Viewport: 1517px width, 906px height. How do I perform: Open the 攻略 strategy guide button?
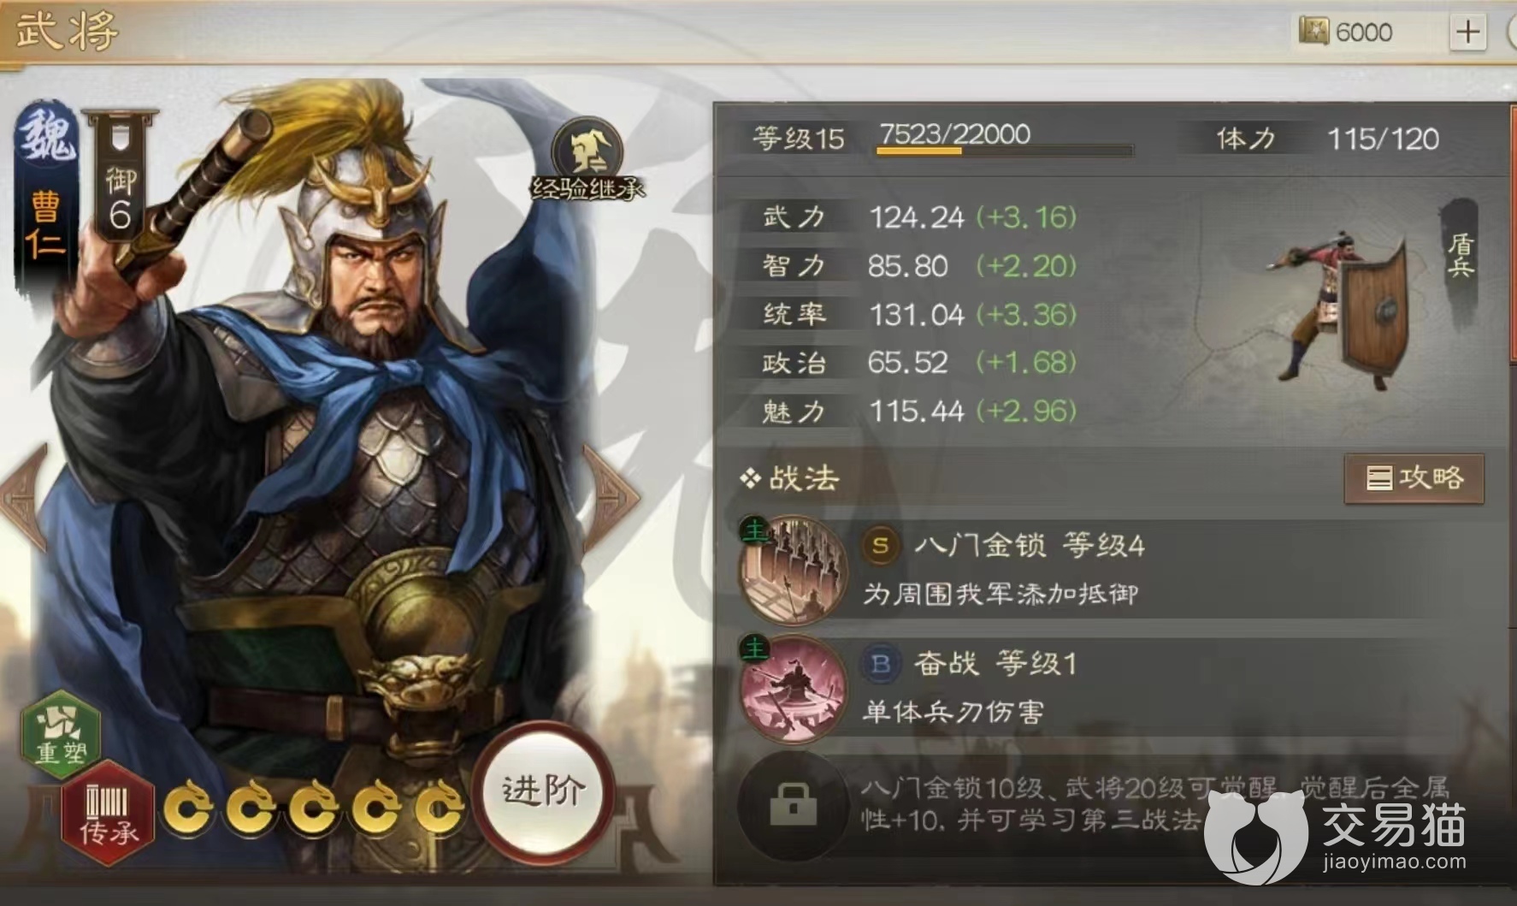(x=1414, y=478)
